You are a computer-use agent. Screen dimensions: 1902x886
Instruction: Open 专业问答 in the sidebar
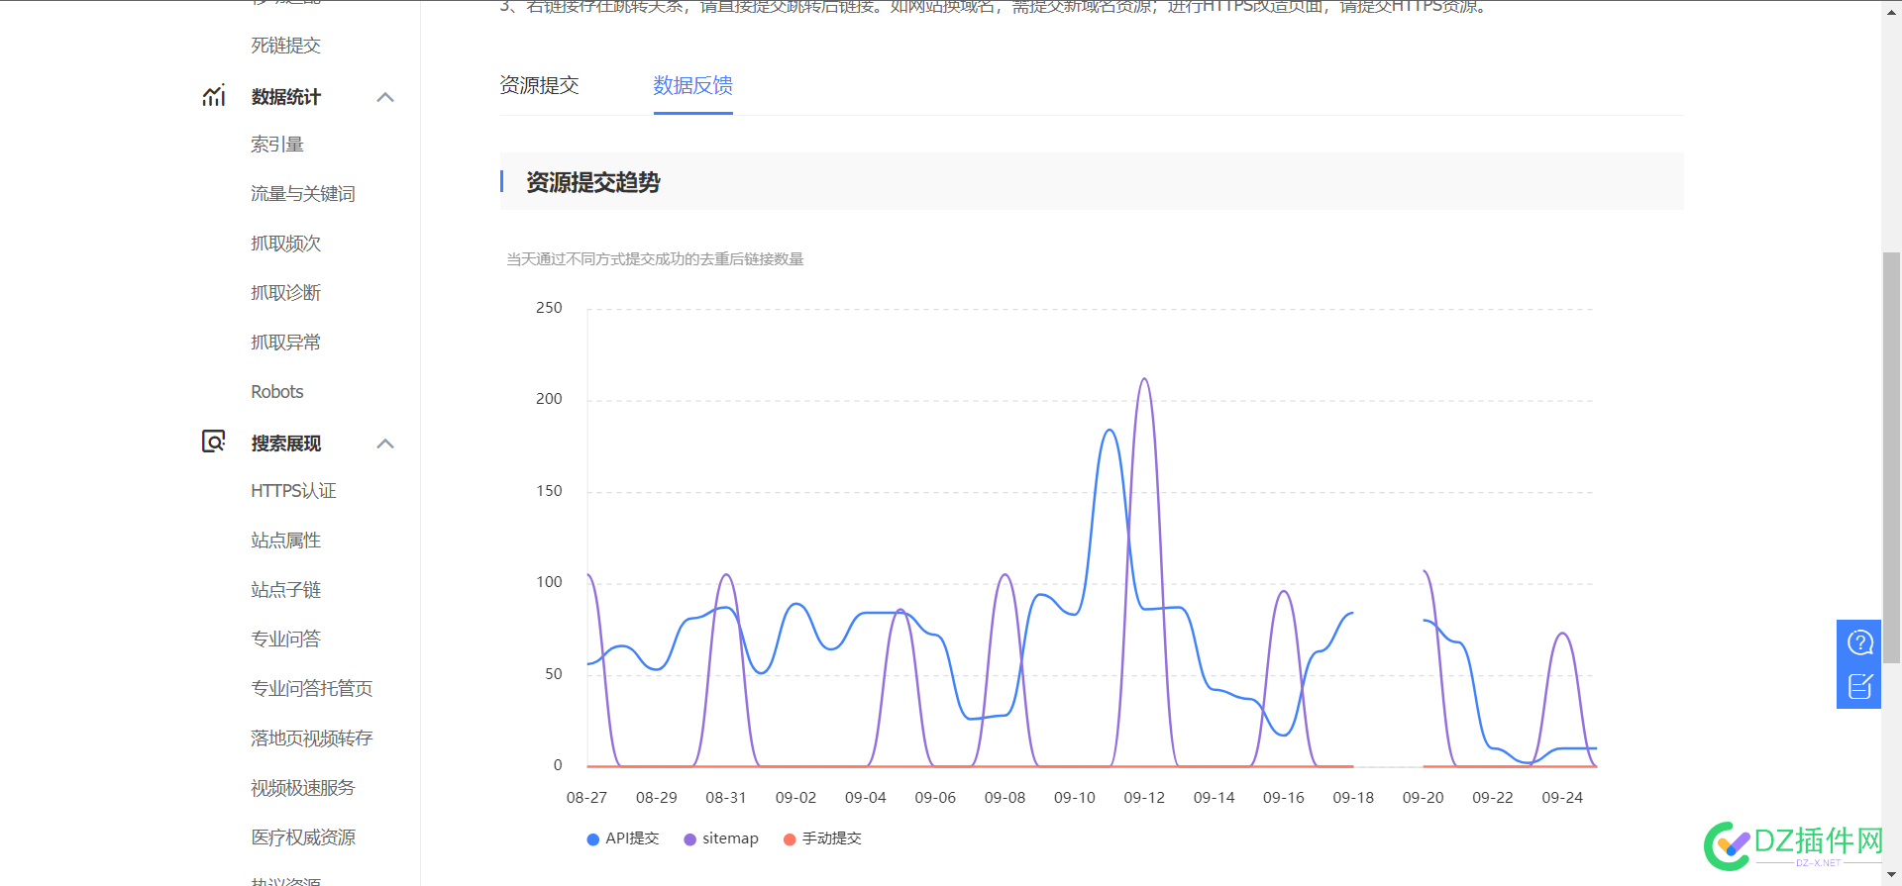(285, 640)
